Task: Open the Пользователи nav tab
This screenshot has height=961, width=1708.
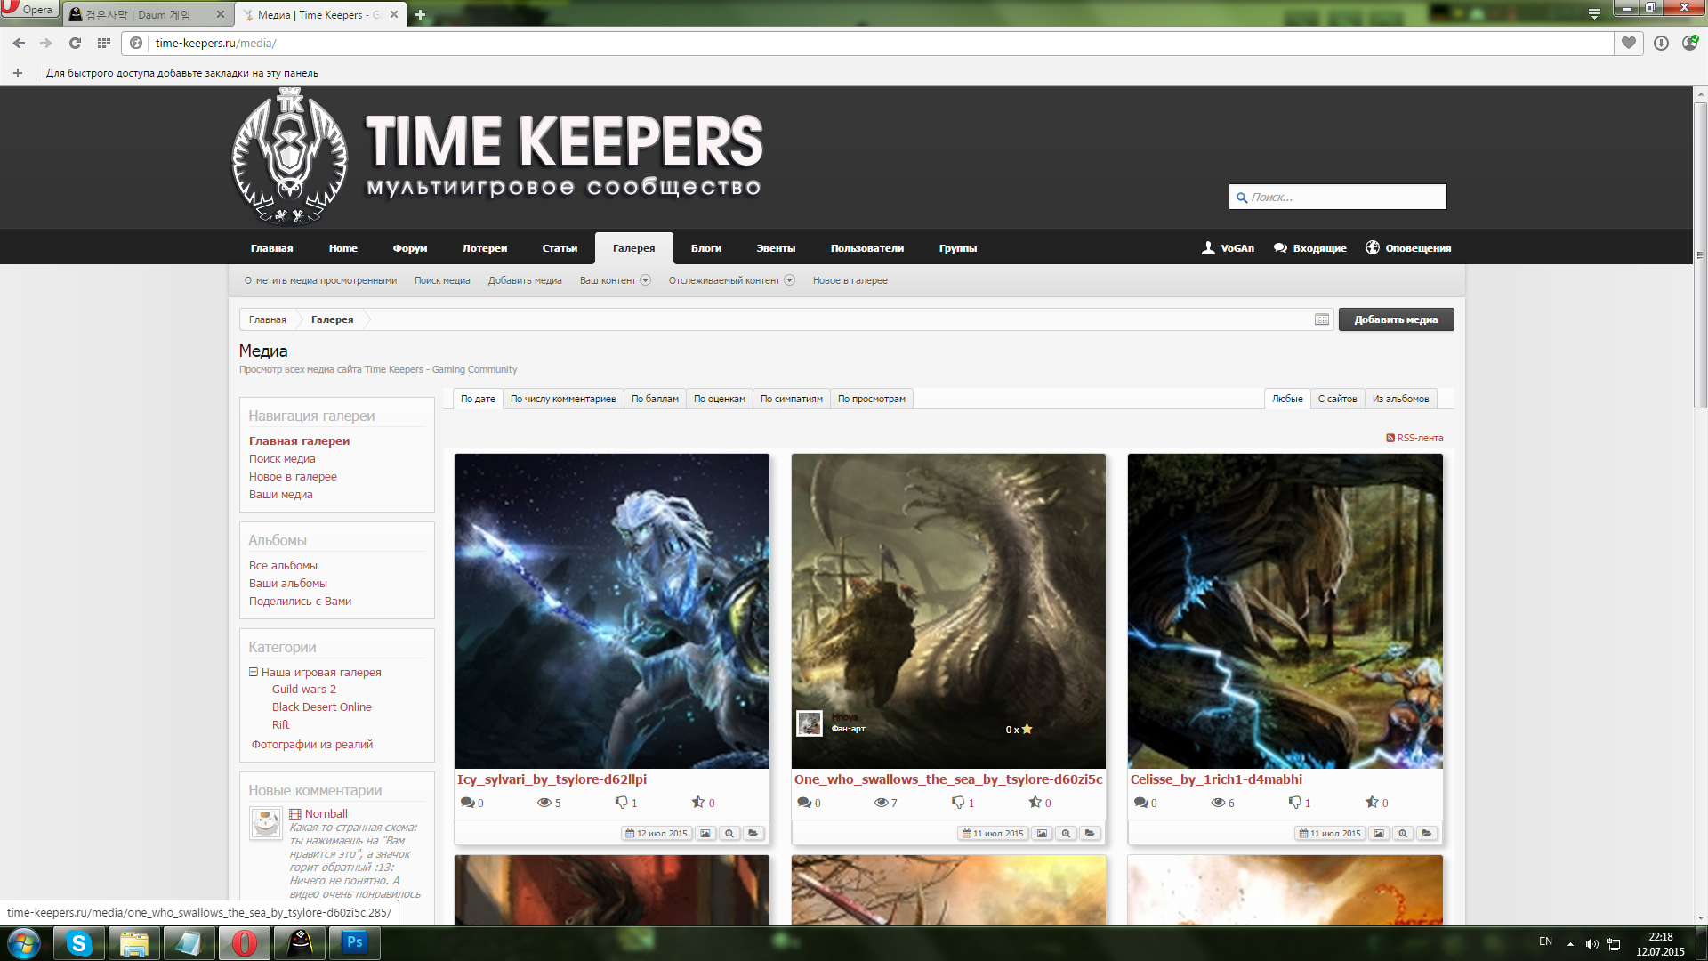Action: 867,248
